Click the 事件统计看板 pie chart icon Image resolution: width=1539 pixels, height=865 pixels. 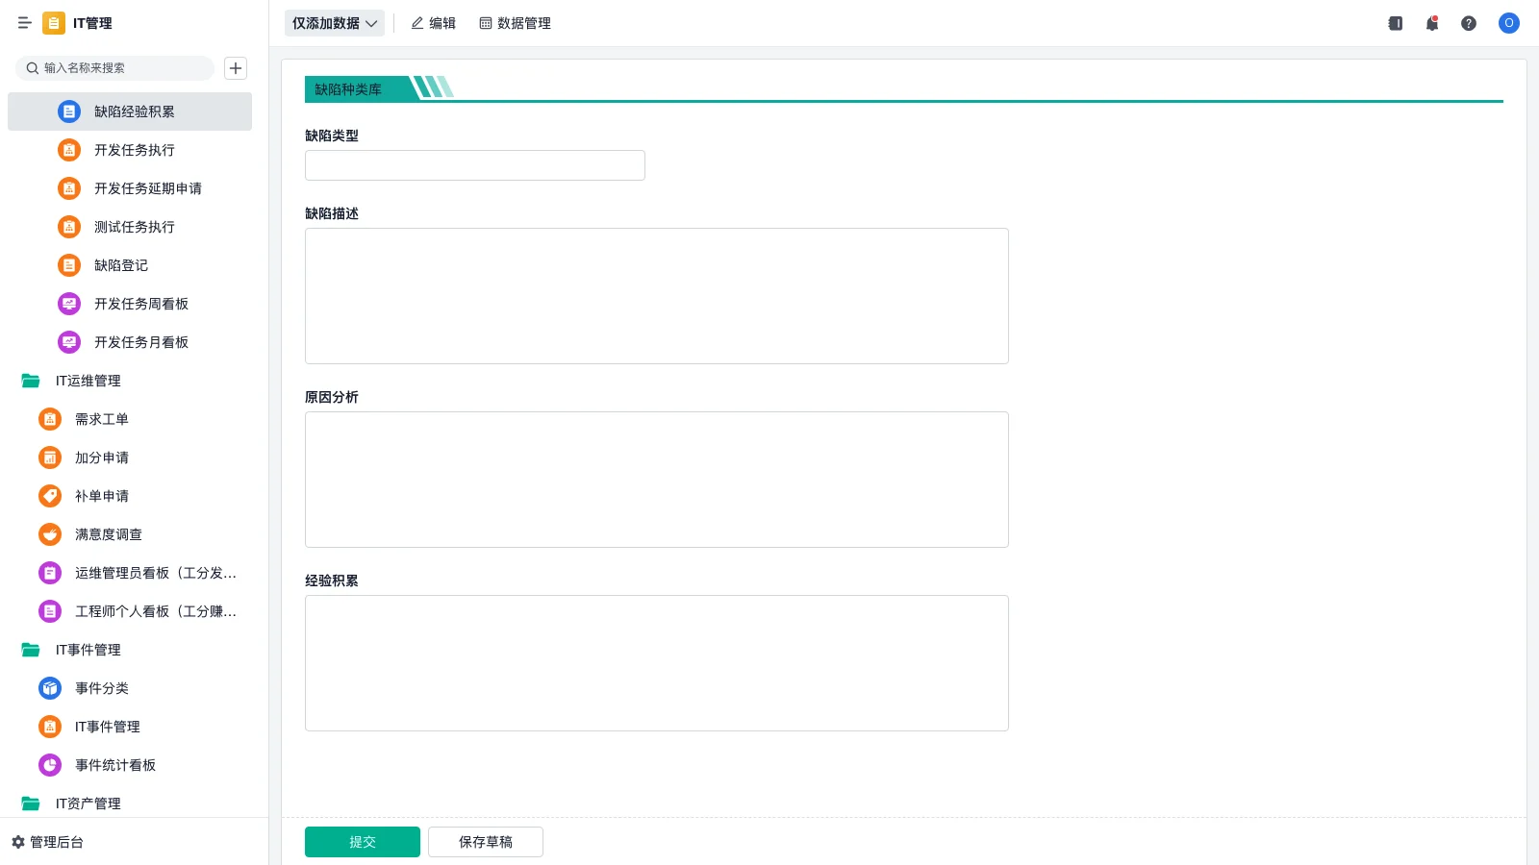tap(50, 765)
